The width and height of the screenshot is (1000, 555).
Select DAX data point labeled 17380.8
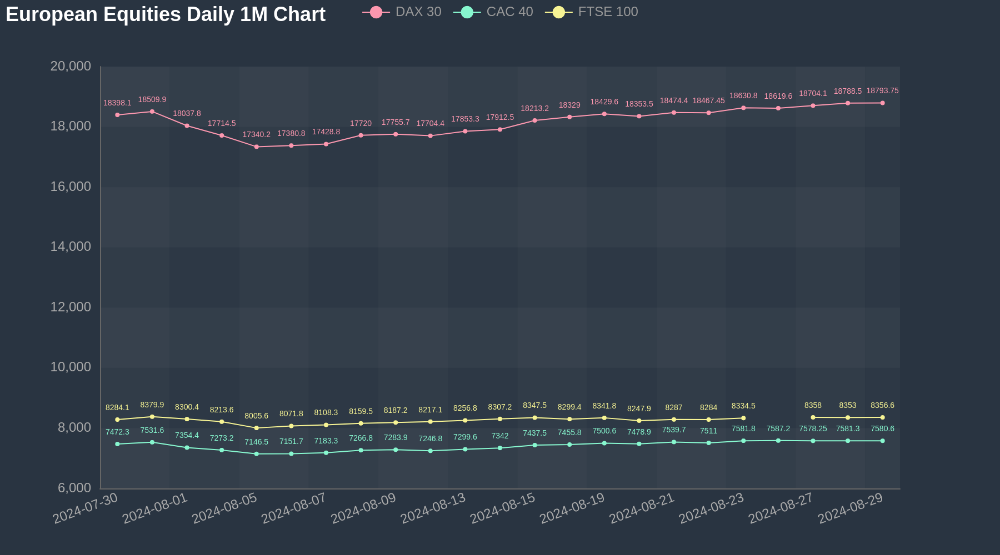tap(291, 145)
